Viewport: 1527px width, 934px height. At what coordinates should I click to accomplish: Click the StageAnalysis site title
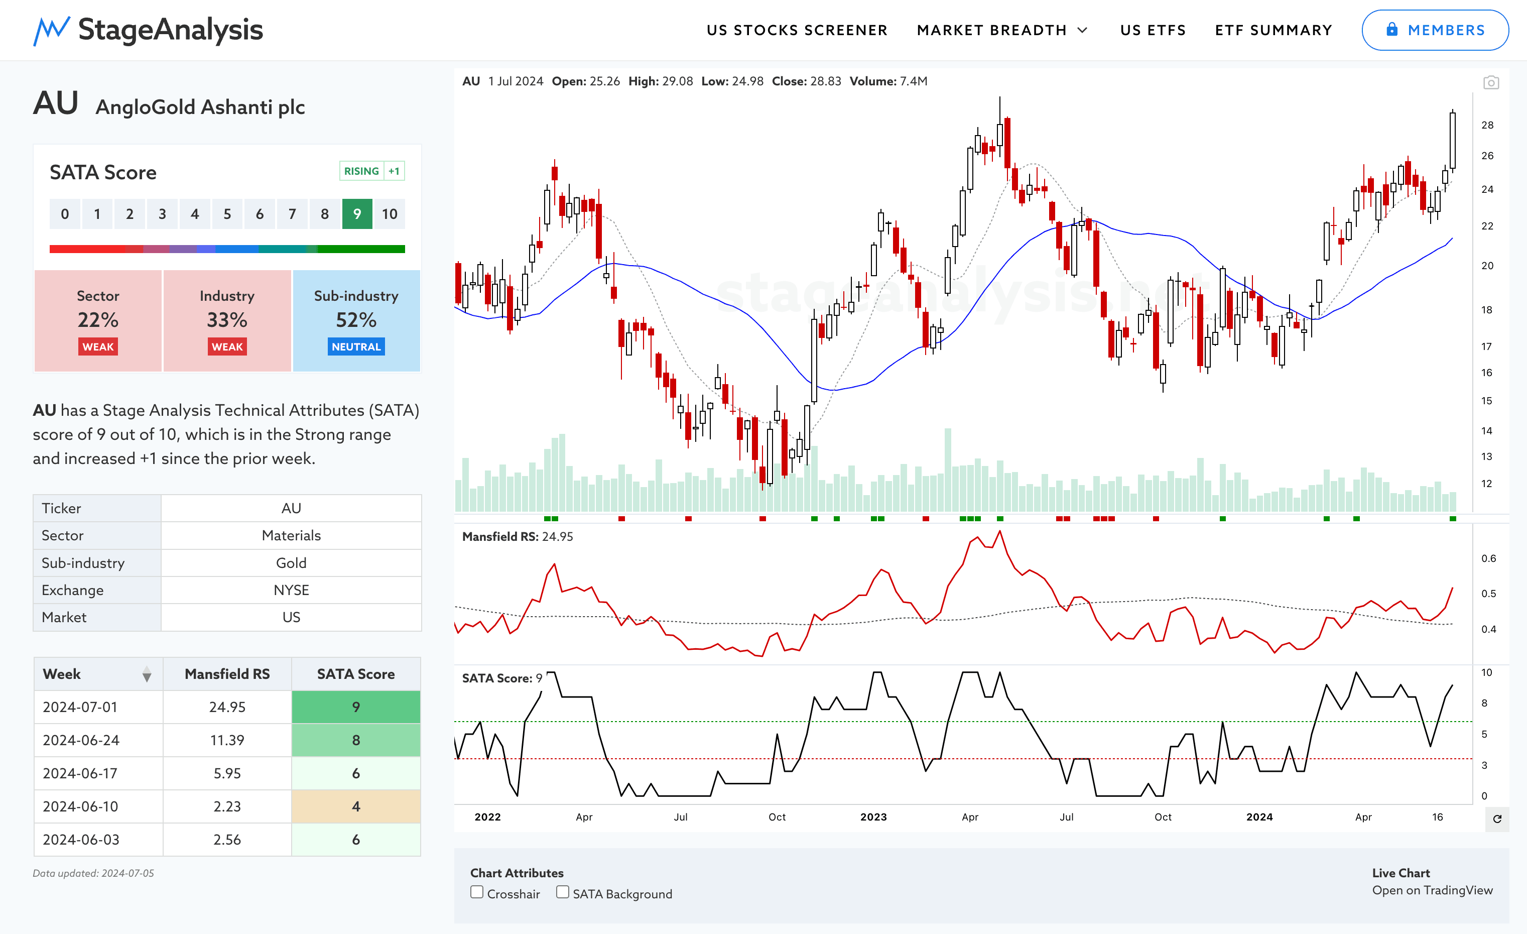[x=171, y=30]
